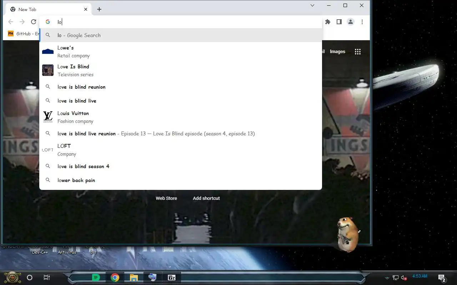Open the Google apps grid
The width and height of the screenshot is (457, 285).
click(358, 52)
